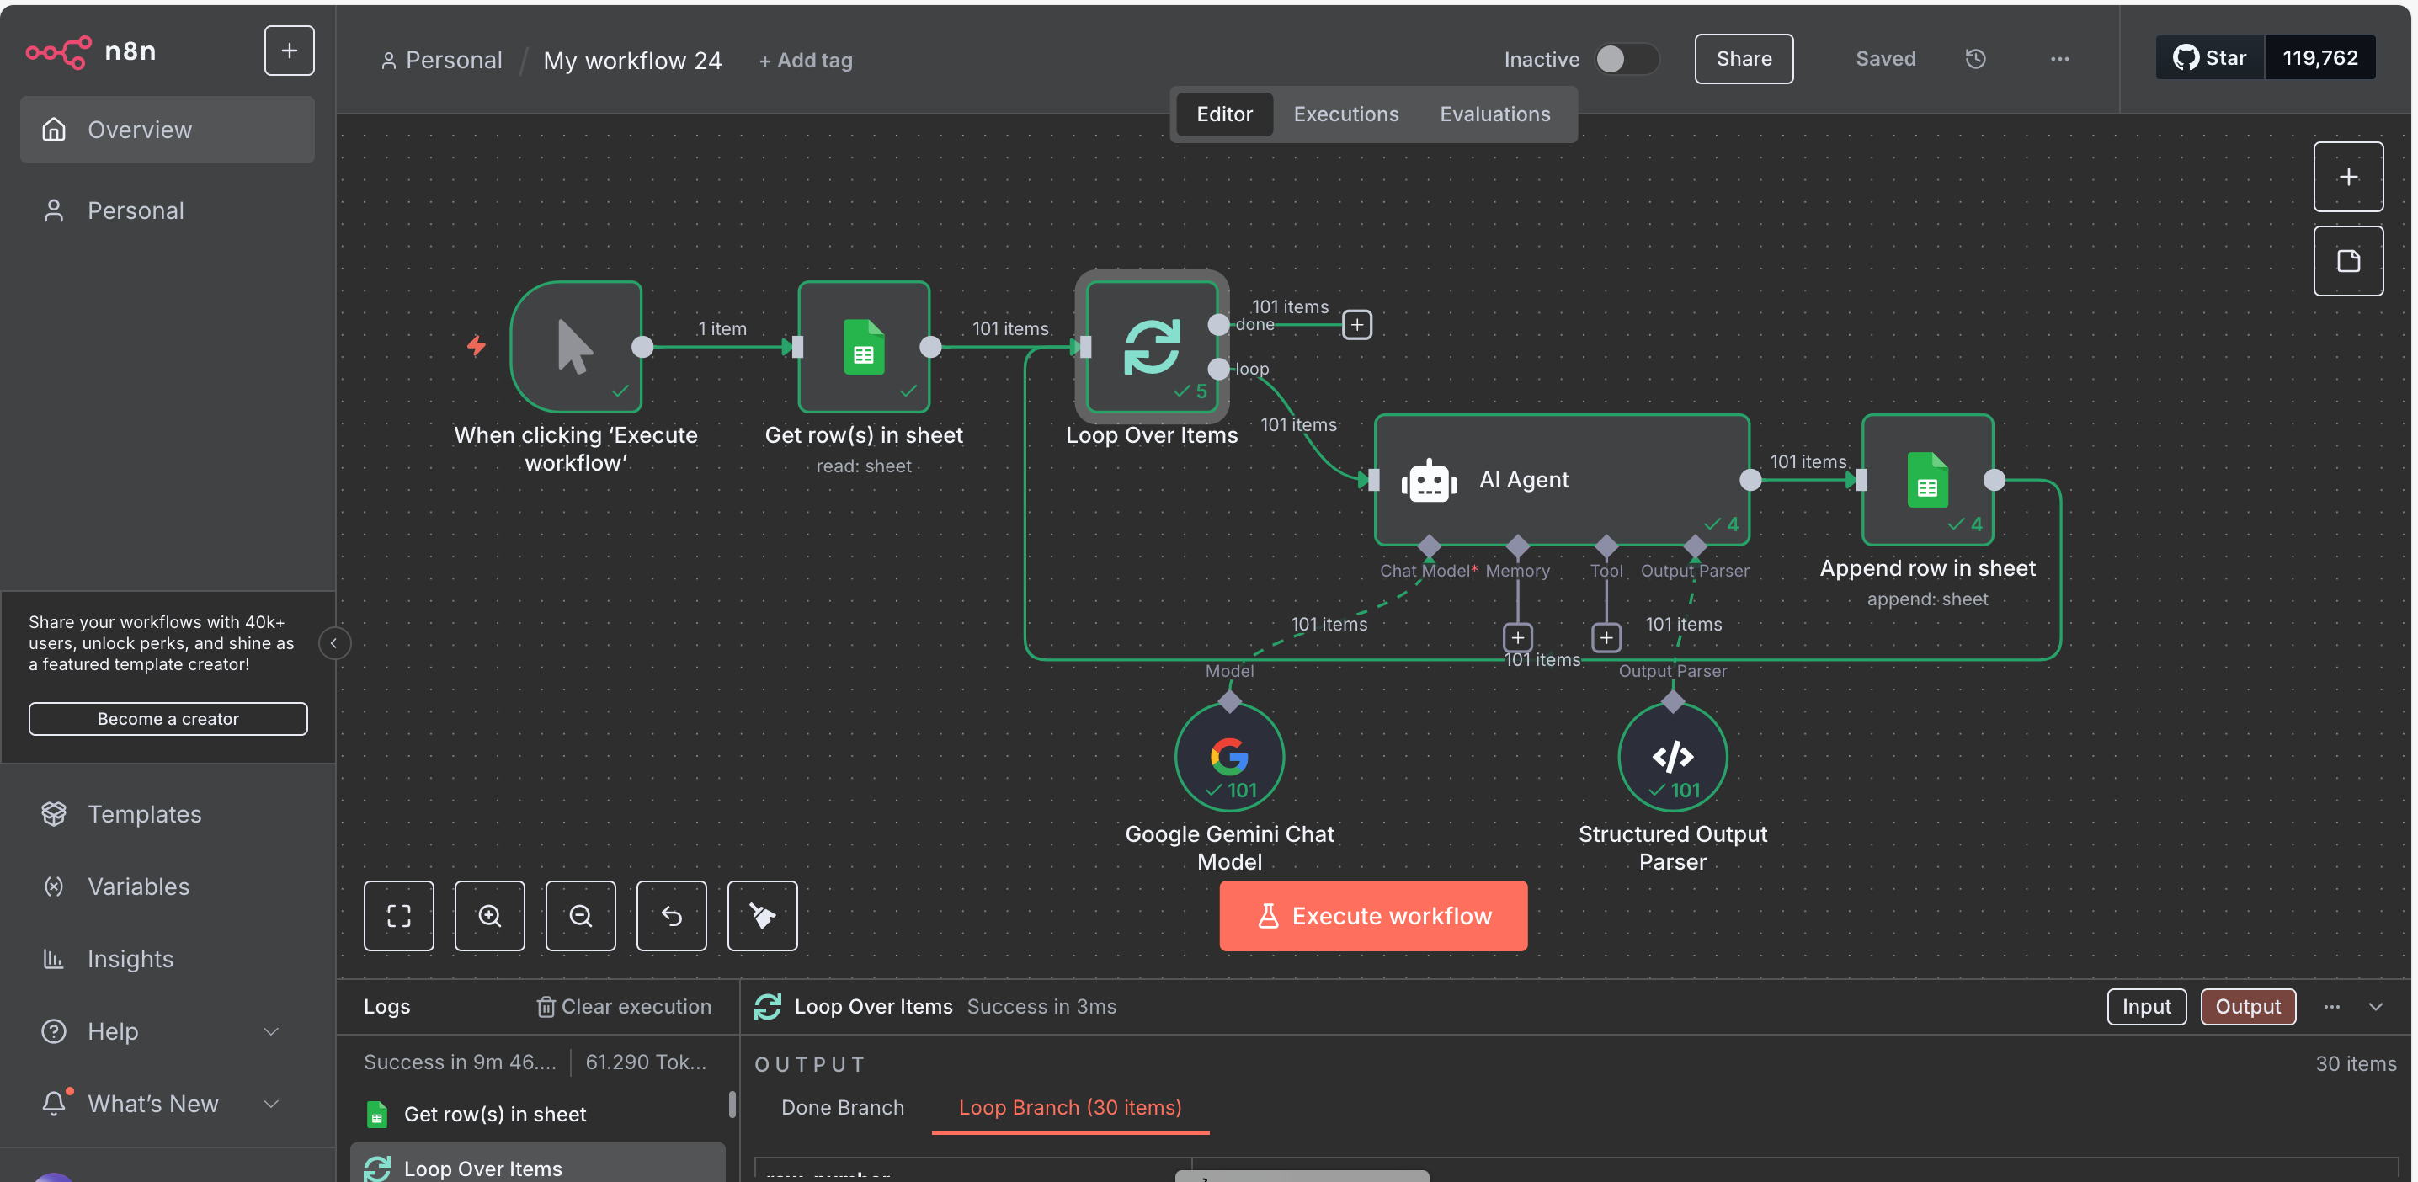
Task: Open the Personal project
Action: [x=167, y=210]
